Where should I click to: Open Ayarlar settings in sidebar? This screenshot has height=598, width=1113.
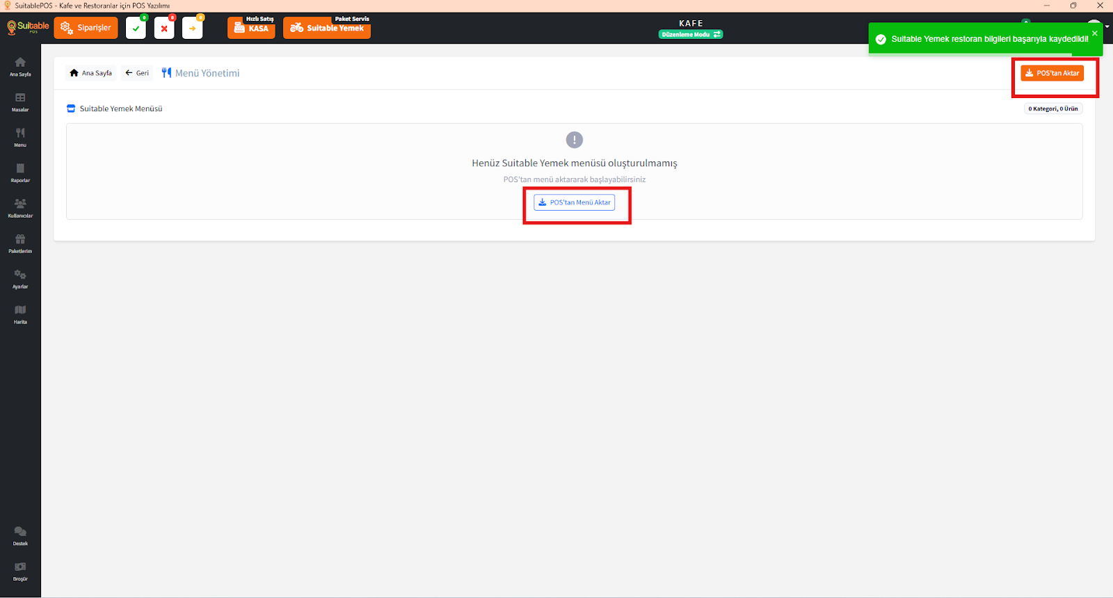click(20, 280)
